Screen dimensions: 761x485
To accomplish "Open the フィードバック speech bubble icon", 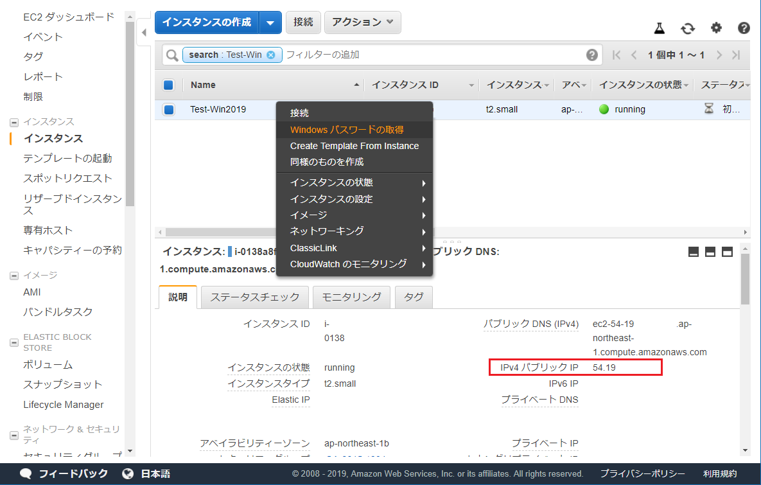I will tap(25, 472).
